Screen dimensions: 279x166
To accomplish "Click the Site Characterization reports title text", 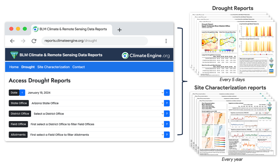I will point(230,87).
